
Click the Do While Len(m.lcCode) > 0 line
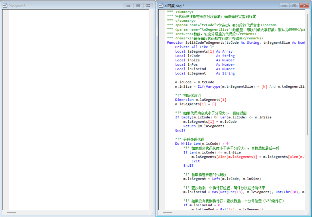pyautogui.click(x=202, y=144)
